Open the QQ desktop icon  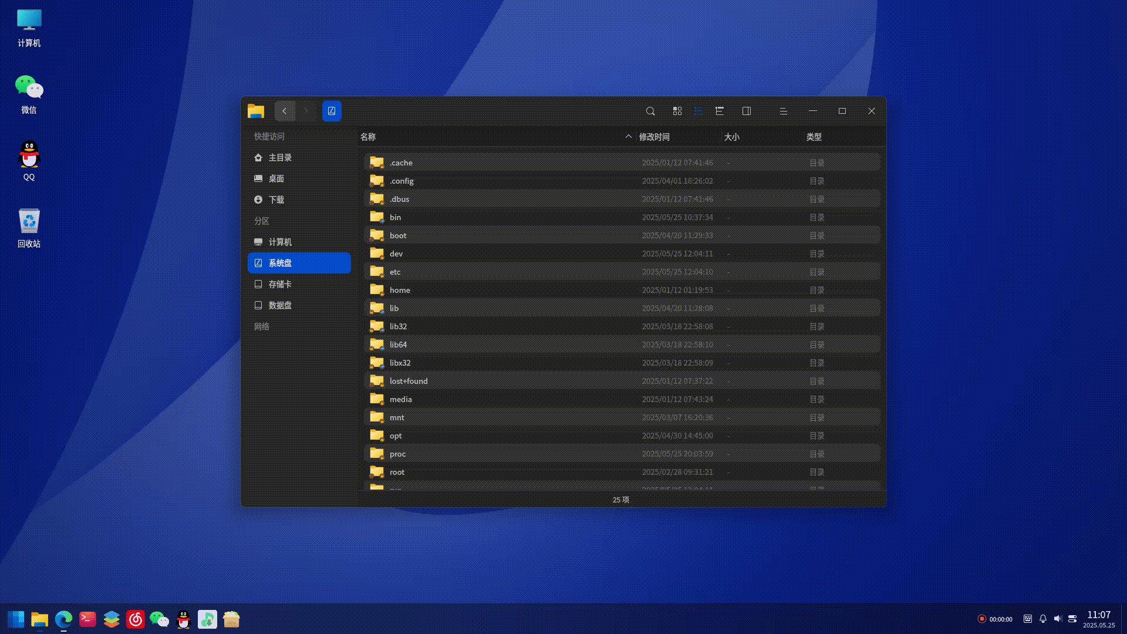29,161
